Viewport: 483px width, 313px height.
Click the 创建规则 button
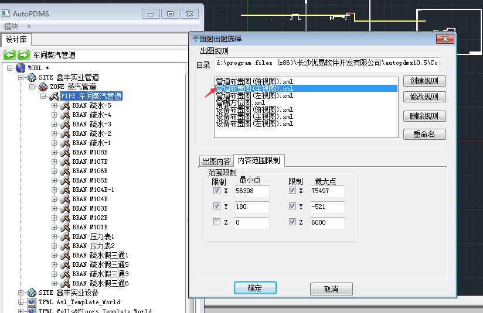424,81
